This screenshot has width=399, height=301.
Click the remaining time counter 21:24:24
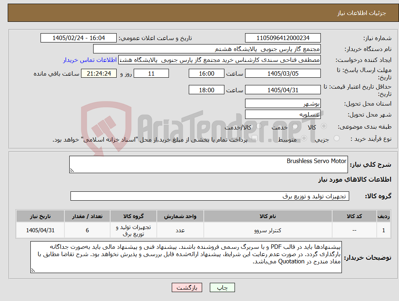click(x=99, y=74)
